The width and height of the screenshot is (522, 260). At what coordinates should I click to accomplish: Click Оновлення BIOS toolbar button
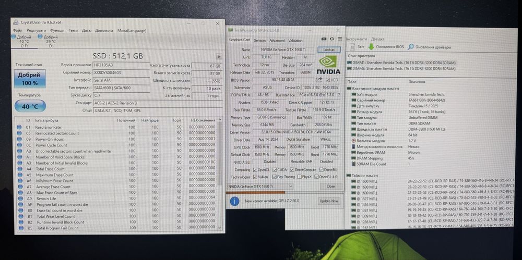pyautogui.click(x=386, y=47)
